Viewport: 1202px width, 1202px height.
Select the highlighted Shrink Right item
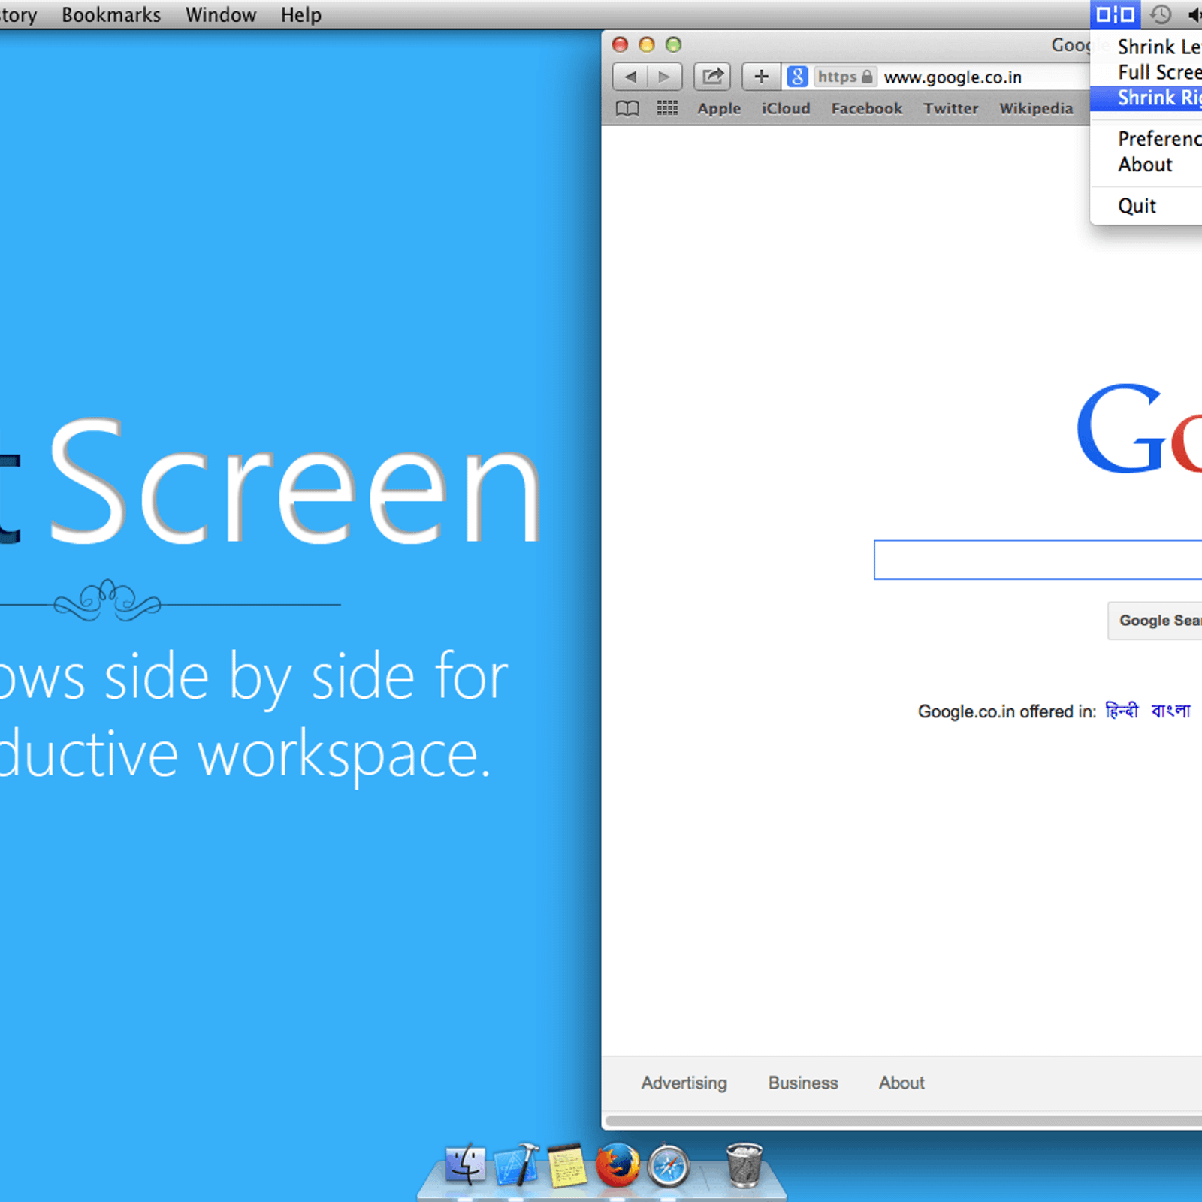click(x=1146, y=98)
